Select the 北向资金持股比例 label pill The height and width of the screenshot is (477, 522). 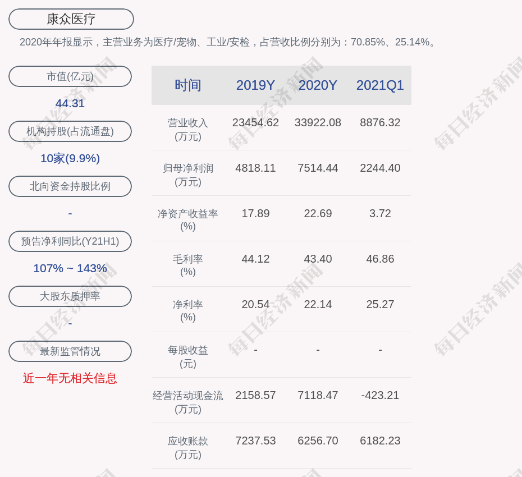click(70, 186)
